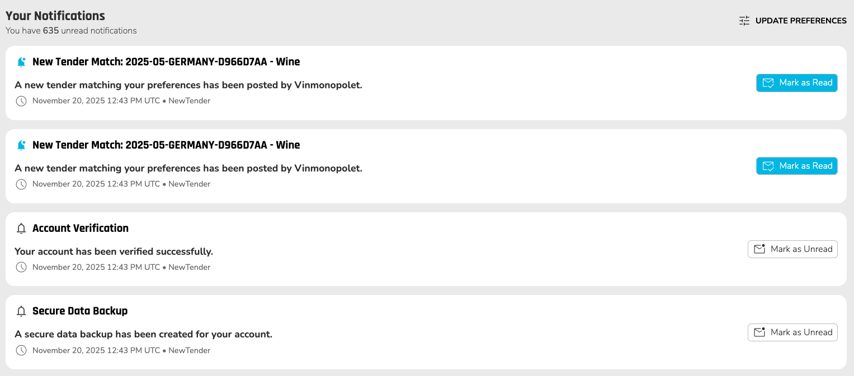Open the Account Verification notification title
Image resolution: width=854 pixels, height=376 pixels.
click(x=81, y=228)
